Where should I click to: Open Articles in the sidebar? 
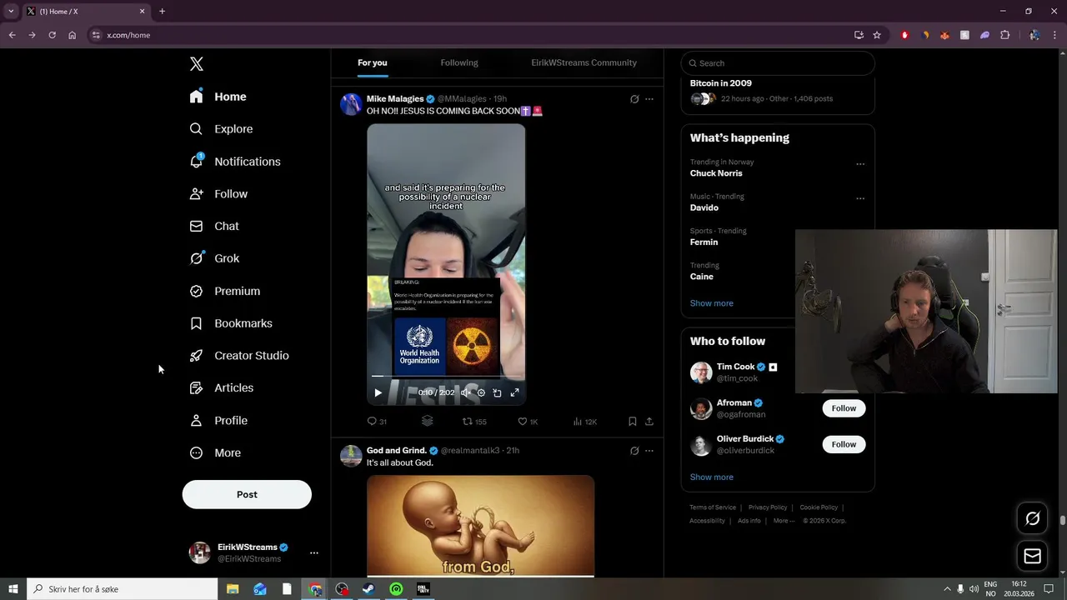tap(222, 388)
